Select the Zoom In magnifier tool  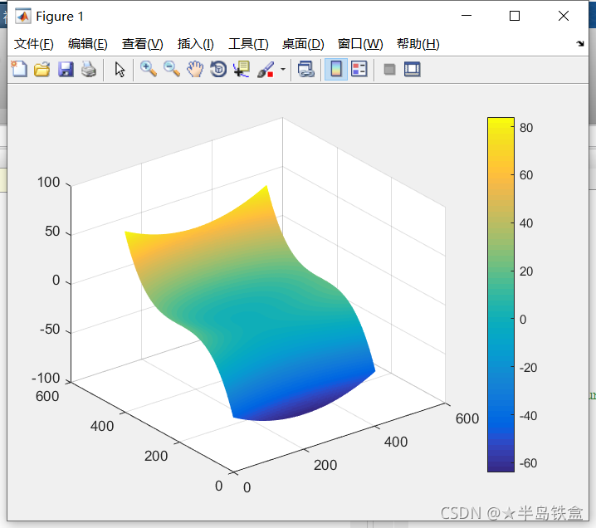pyautogui.click(x=149, y=70)
